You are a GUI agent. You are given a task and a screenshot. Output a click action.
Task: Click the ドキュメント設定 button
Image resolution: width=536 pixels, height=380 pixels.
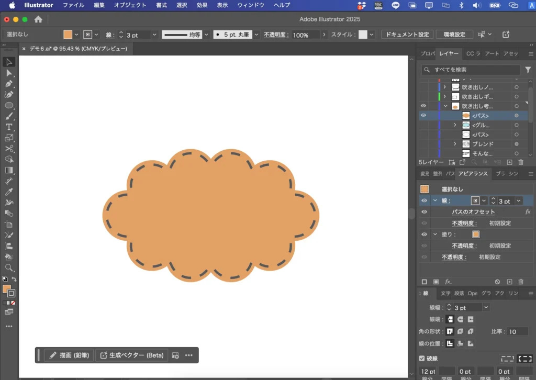click(407, 35)
